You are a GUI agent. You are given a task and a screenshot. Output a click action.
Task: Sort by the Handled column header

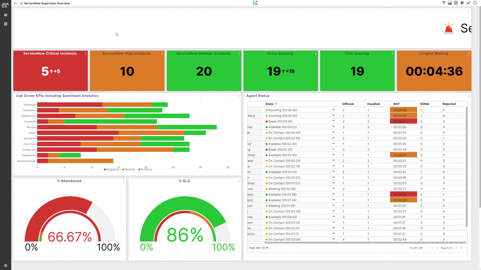374,104
